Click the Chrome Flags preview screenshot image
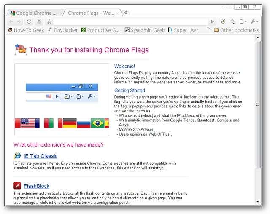 [62, 99]
